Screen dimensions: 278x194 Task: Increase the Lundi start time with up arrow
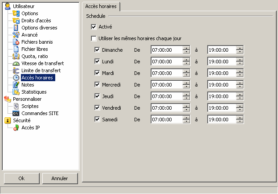coord(186,59)
